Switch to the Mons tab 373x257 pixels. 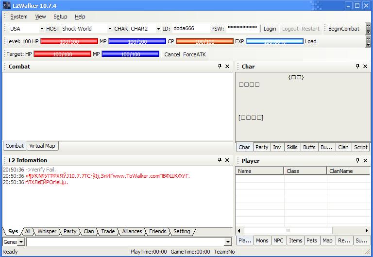pyautogui.click(x=262, y=240)
